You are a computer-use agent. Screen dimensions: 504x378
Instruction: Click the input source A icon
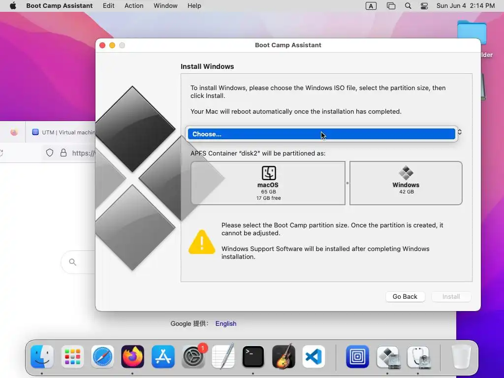[x=371, y=6]
